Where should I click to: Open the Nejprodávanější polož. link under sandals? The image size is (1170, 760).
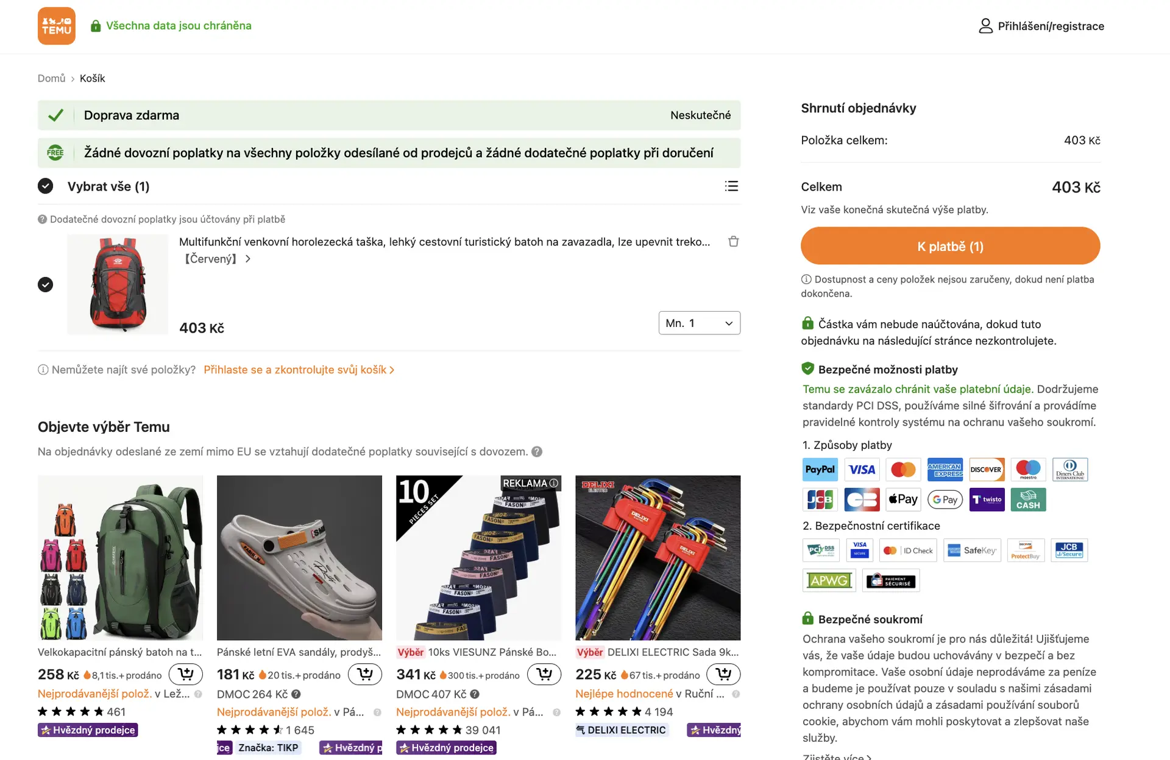[x=274, y=712]
